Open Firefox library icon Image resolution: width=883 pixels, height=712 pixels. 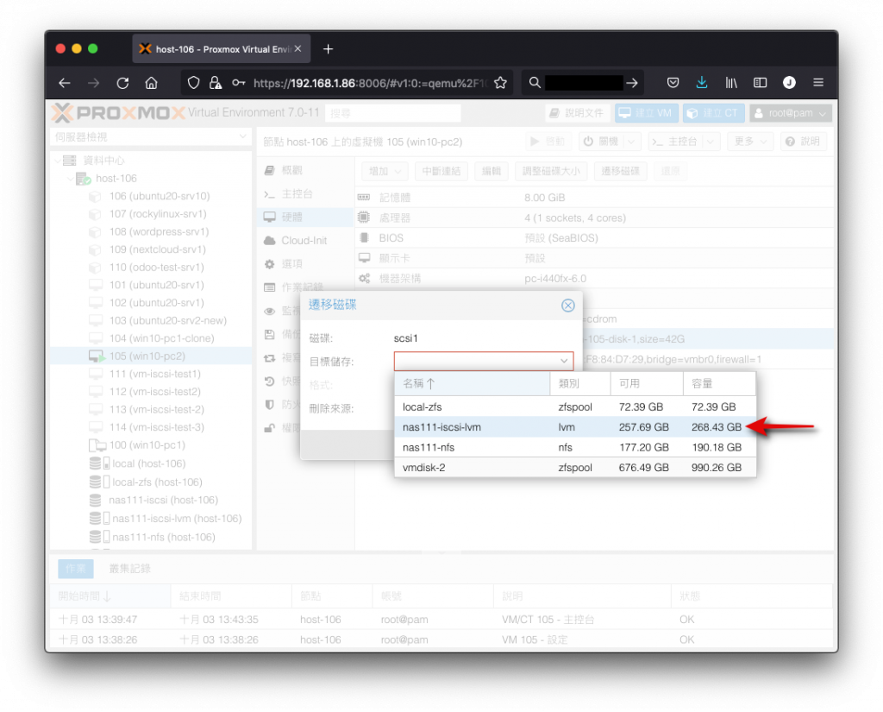pyautogui.click(x=731, y=83)
